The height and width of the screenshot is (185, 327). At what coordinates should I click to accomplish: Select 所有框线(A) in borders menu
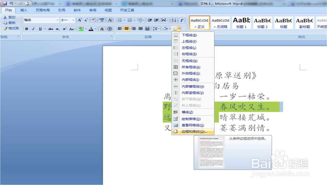pos(193,67)
